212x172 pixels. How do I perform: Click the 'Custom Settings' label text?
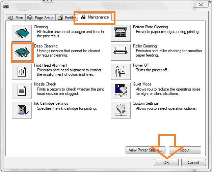[x=145, y=103]
